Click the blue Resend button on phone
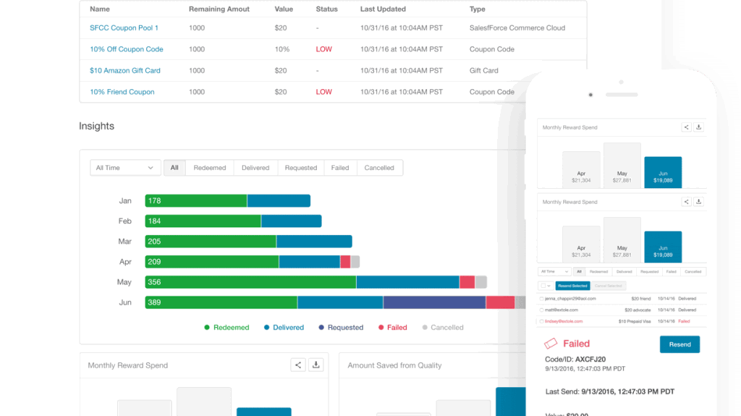The height and width of the screenshot is (416, 741). point(679,344)
